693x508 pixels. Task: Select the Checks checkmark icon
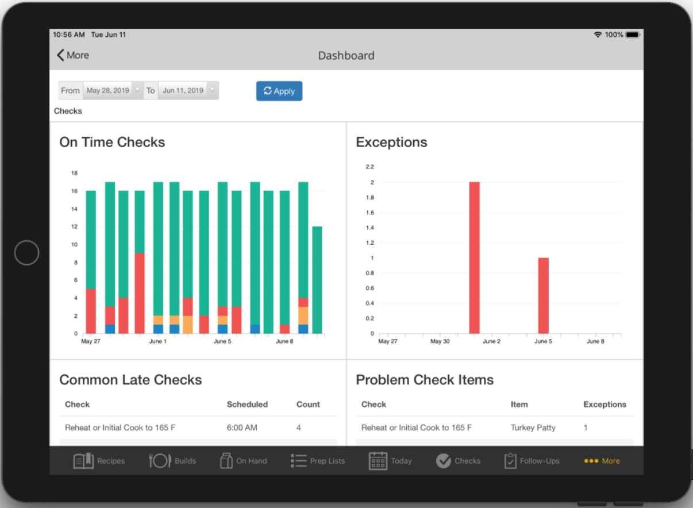[444, 460]
